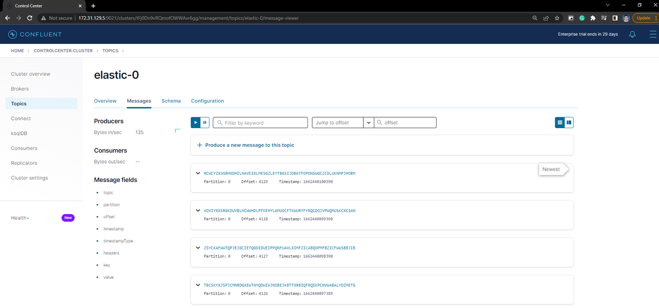This screenshot has height=308, width=659.
Task: Open Brokers in the sidebar
Action: (x=20, y=89)
